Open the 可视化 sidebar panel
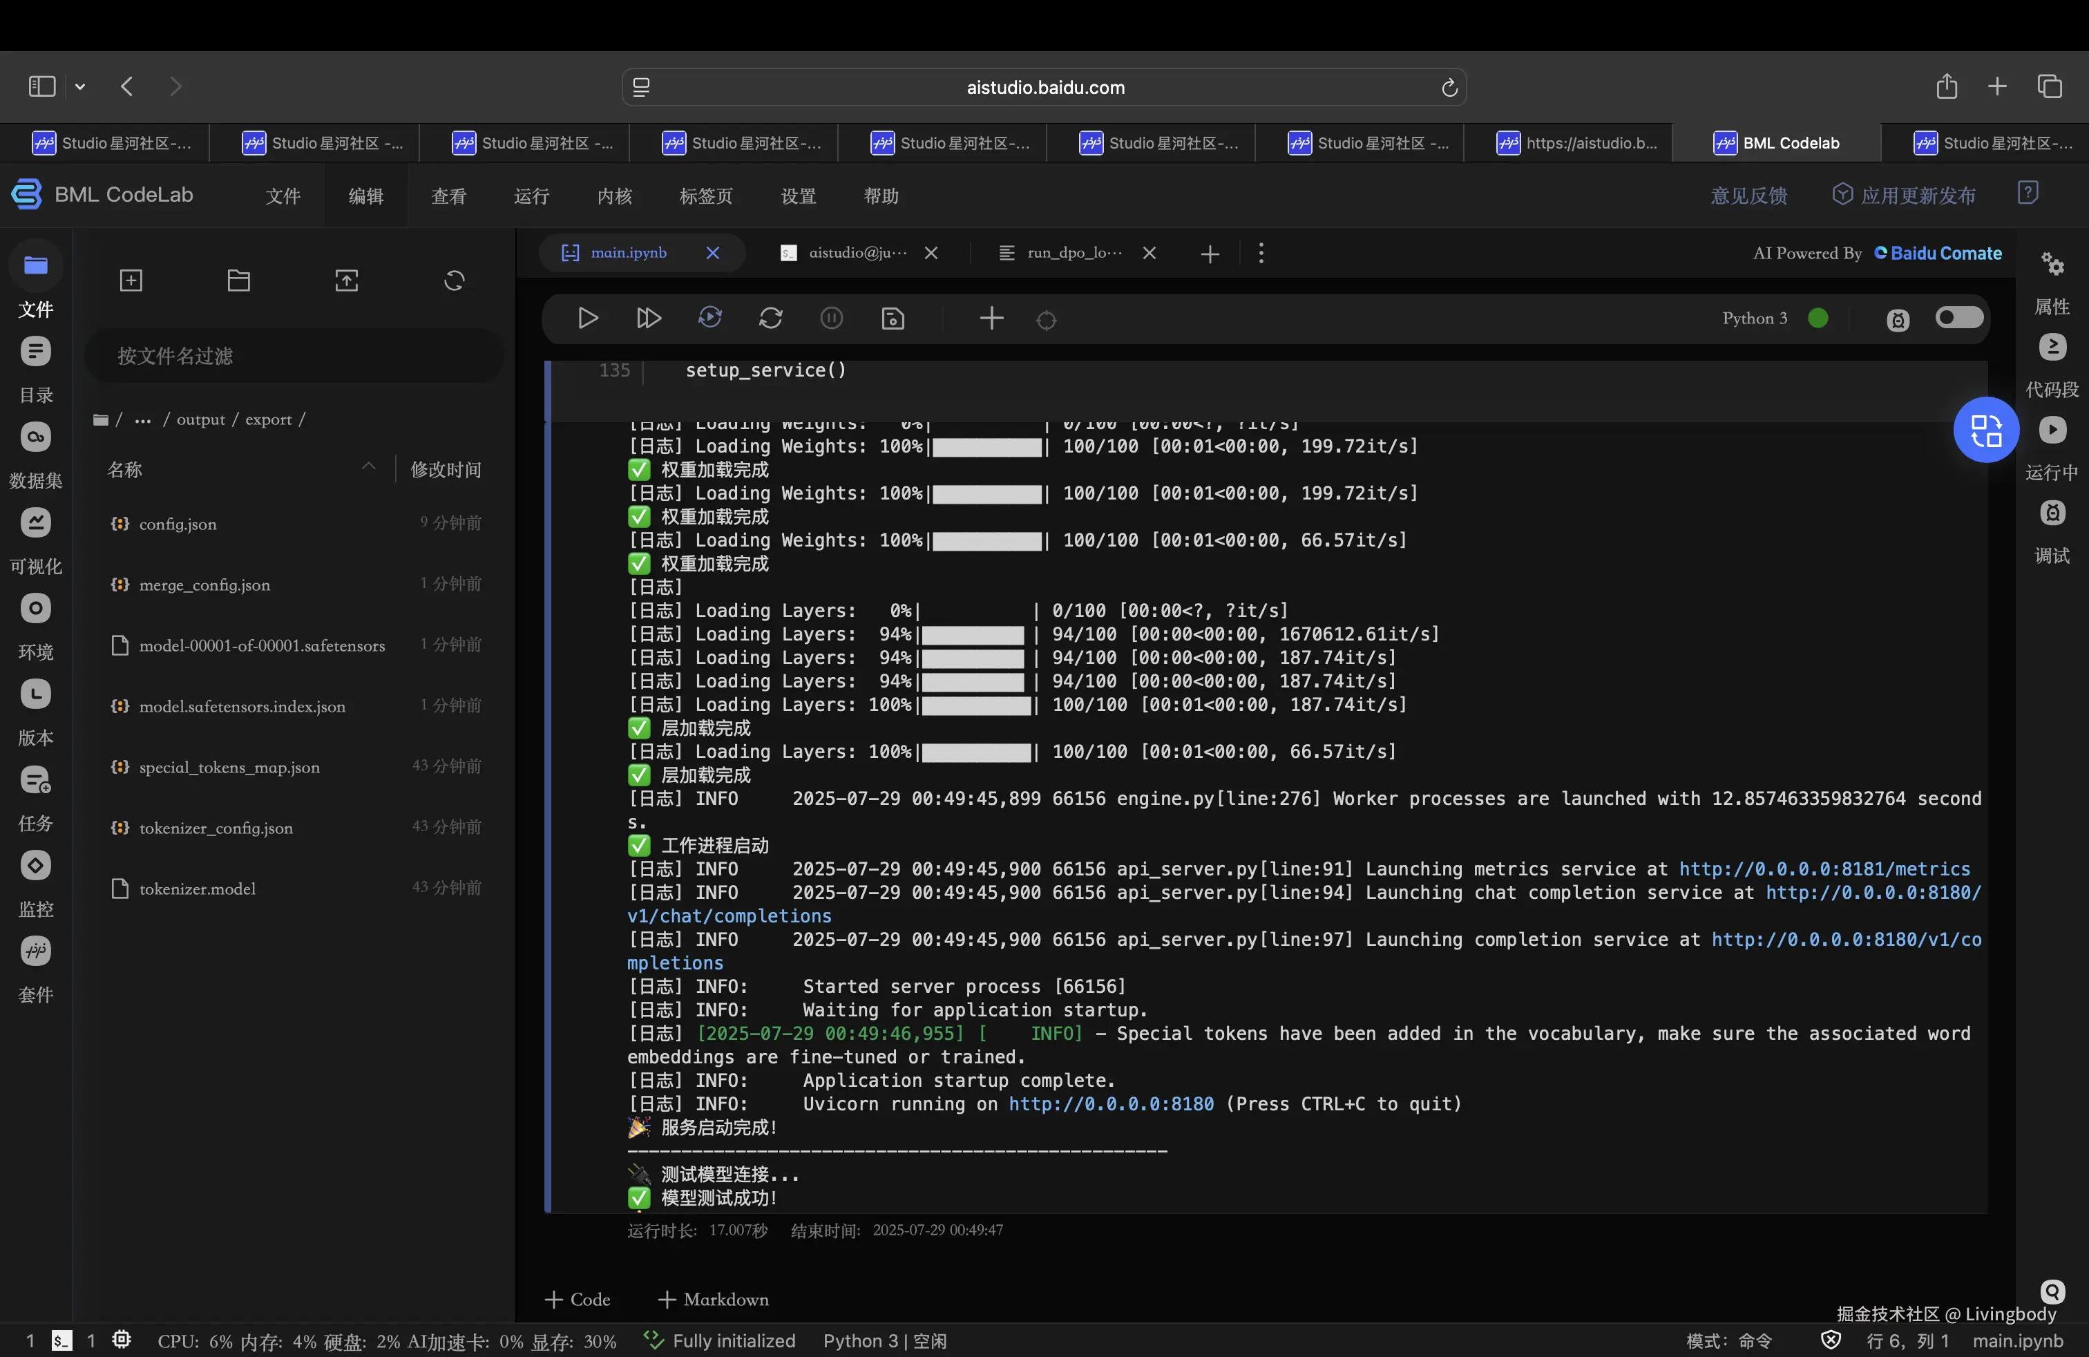 (x=35, y=523)
